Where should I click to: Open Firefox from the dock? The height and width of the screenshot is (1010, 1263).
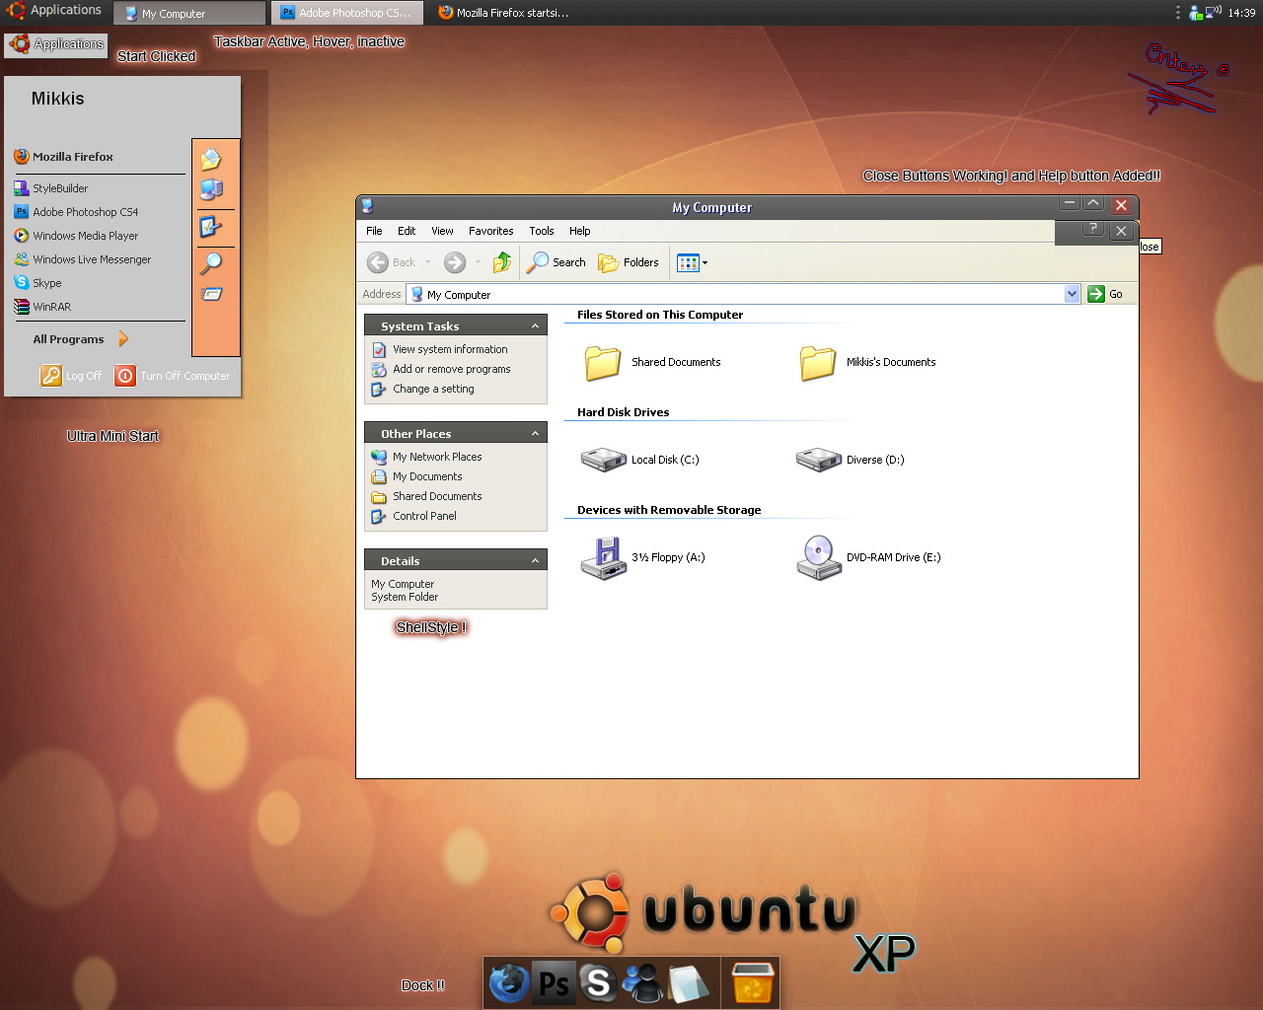[508, 982]
